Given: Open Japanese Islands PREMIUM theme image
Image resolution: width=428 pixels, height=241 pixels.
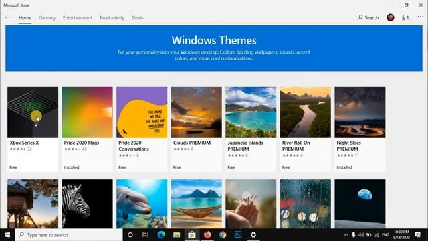Looking at the screenshot, I should coord(251,112).
